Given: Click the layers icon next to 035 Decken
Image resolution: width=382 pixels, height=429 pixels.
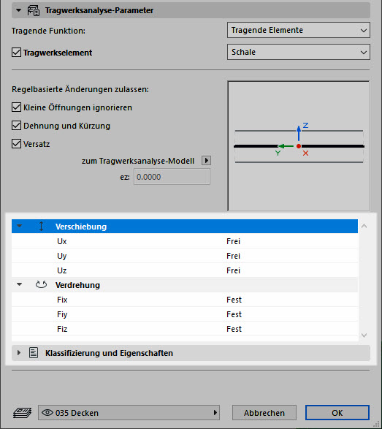Looking at the screenshot, I should click(x=23, y=413).
